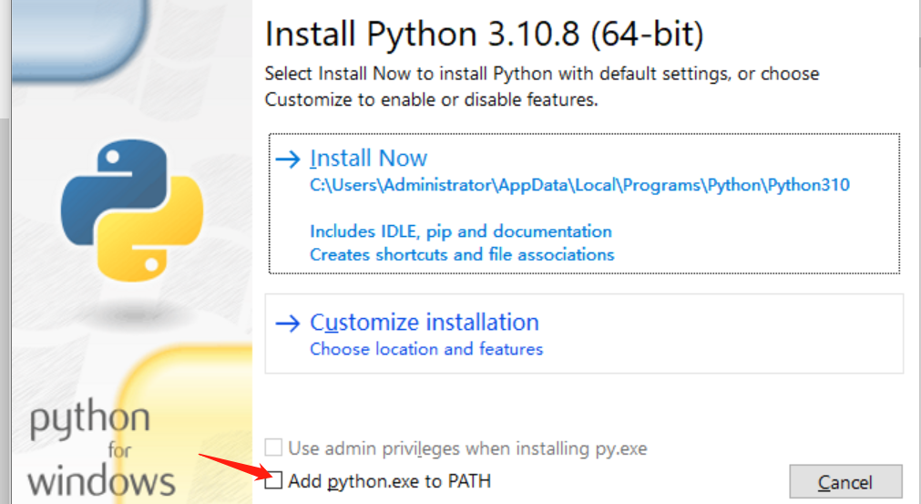The image size is (921, 504).
Task: Click 'Creates shortcuts and file associations' text
Action: [x=462, y=254]
